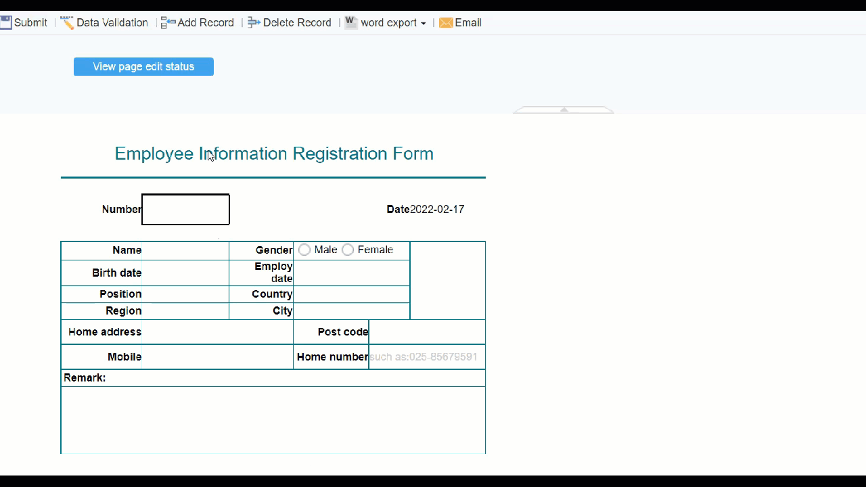Click the Country input cell
The width and height of the screenshot is (866, 487).
click(351, 294)
